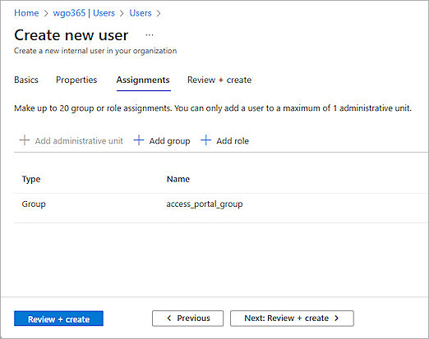Click the plus icon for Add administrative unit
This screenshot has width=429, height=339.
pyautogui.click(x=25, y=140)
